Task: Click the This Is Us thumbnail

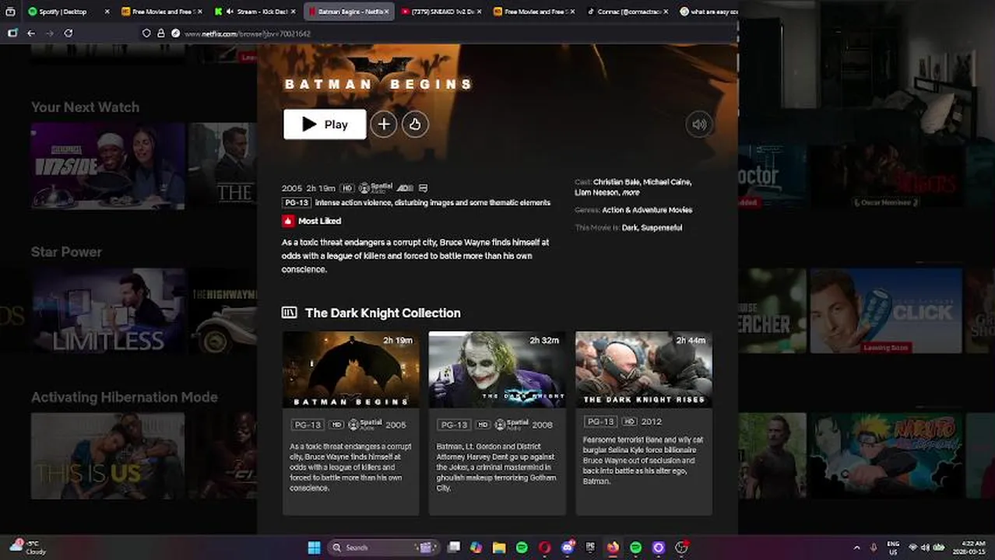Action: [108, 456]
